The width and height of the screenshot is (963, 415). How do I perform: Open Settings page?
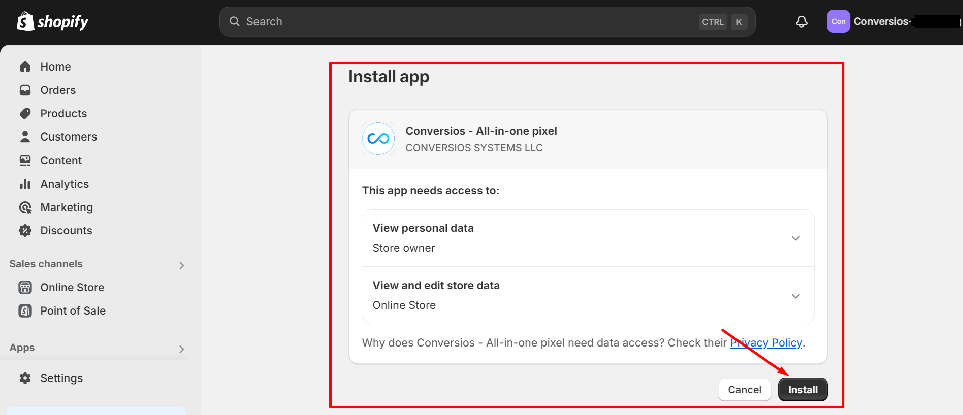61,378
